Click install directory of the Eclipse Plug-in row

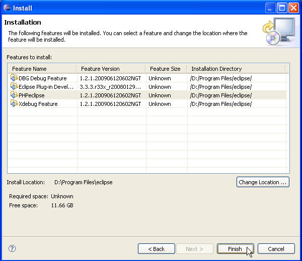click(221, 87)
